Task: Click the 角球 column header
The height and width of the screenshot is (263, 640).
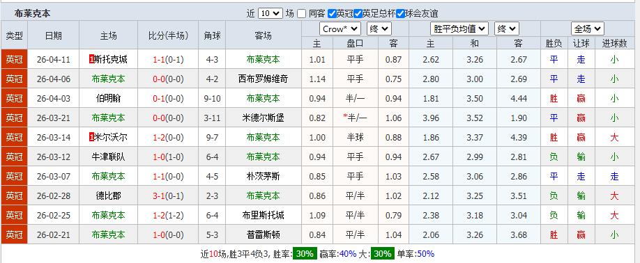Action: point(212,35)
